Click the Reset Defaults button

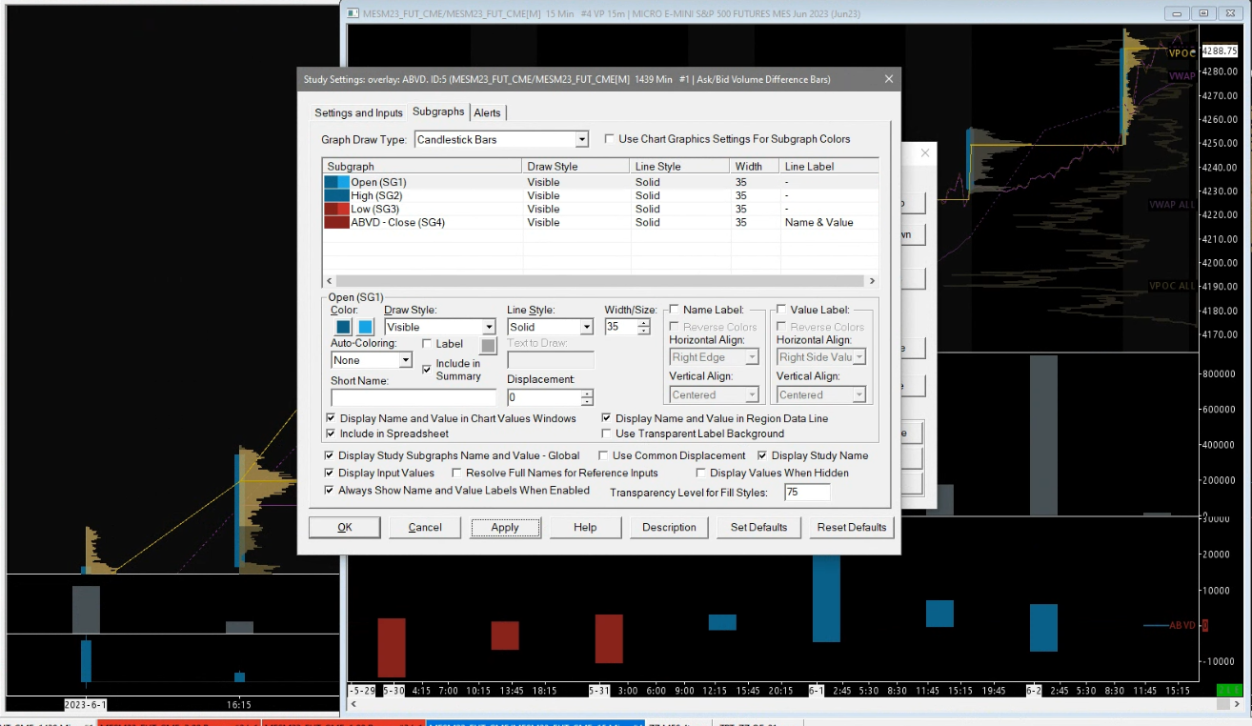pyautogui.click(x=852, y=527)
